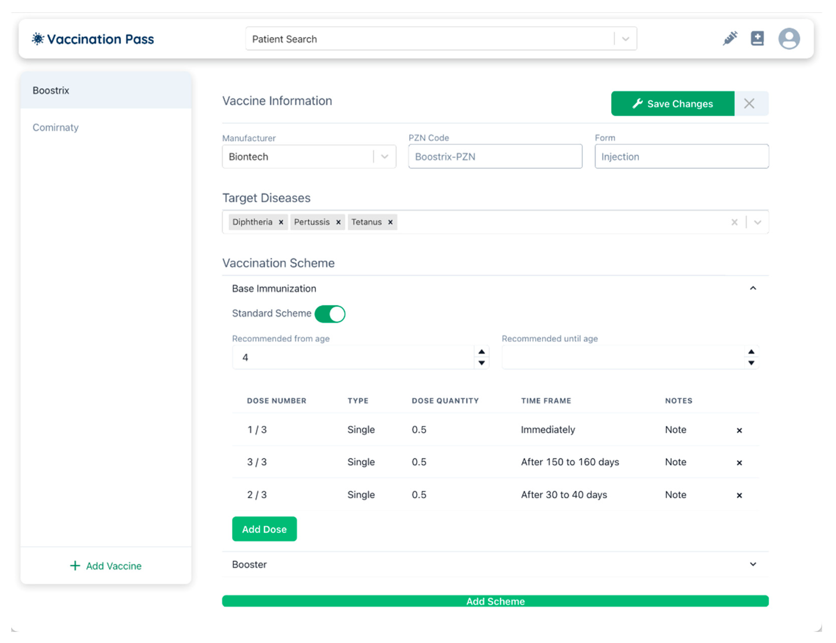Expand the Booster section
This screenshot has height=643, width=836.
pyautogui.click(x=753, y=564)
